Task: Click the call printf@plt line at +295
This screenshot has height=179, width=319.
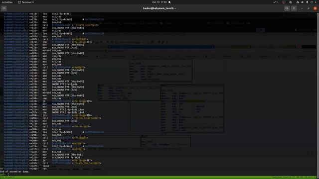Action: click(46, 138)
